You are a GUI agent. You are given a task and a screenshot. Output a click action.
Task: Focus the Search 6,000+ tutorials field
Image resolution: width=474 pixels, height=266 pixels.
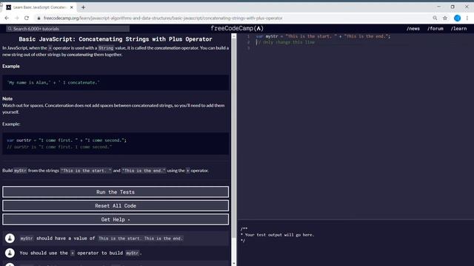67,29
